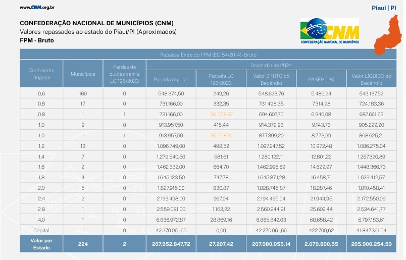Screen dimensions: 406x260
Task: Click the Valor BRUTO do Decêndio header
Action: click(271, 79)
